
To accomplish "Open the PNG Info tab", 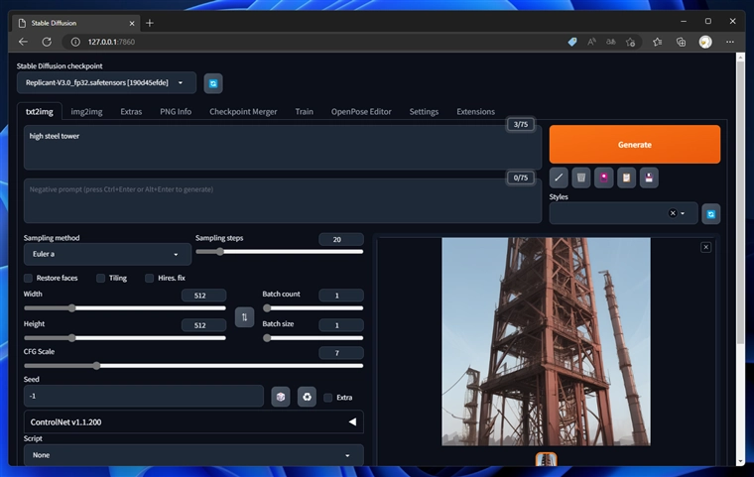I will (176, 111).
